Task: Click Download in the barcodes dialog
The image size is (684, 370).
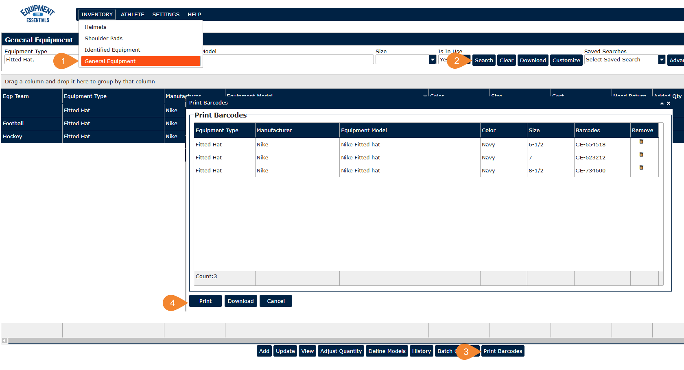Action: coord(241,301)
